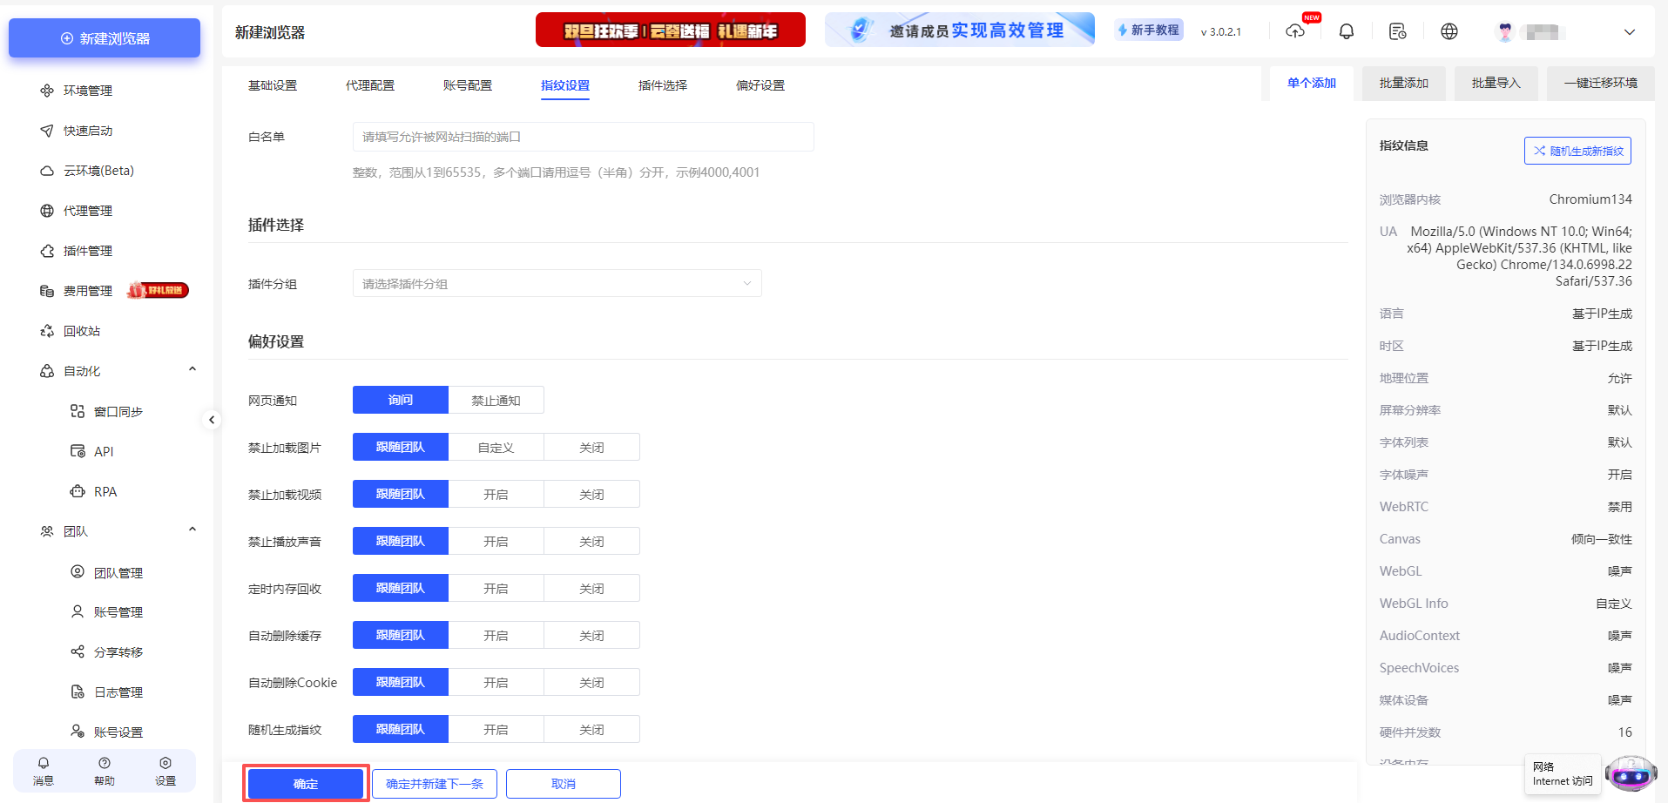Open 插件管理 plugin management

tap(88, 250)
